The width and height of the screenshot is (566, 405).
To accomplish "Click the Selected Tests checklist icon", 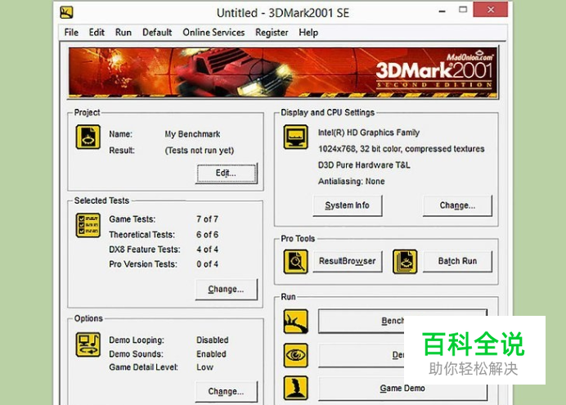I will [x=88, y=226].
